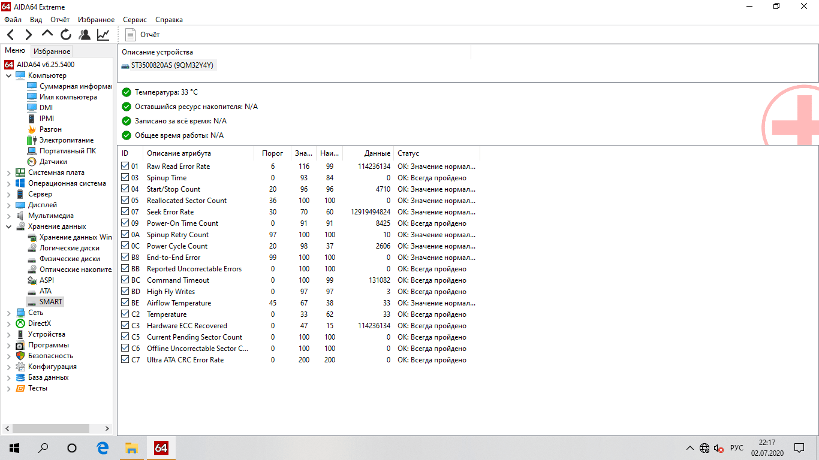Switch to the Избранное sidebar tab
The width and height of the screenshot is (819, 460).
click(x=52, y=52)
